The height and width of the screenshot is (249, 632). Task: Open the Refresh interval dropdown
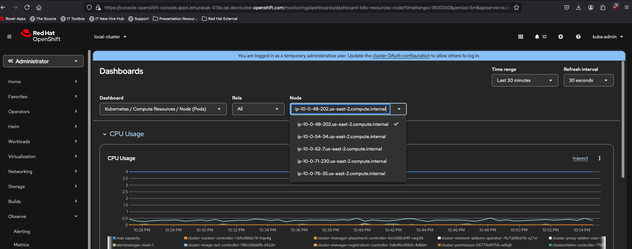click(588, 80)
